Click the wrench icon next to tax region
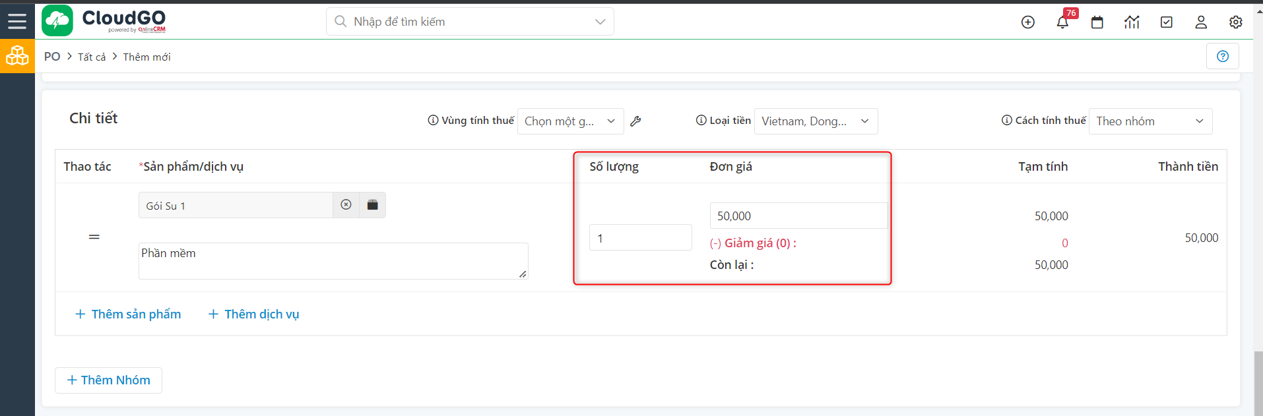1263x416 pixels. [635, 121]
